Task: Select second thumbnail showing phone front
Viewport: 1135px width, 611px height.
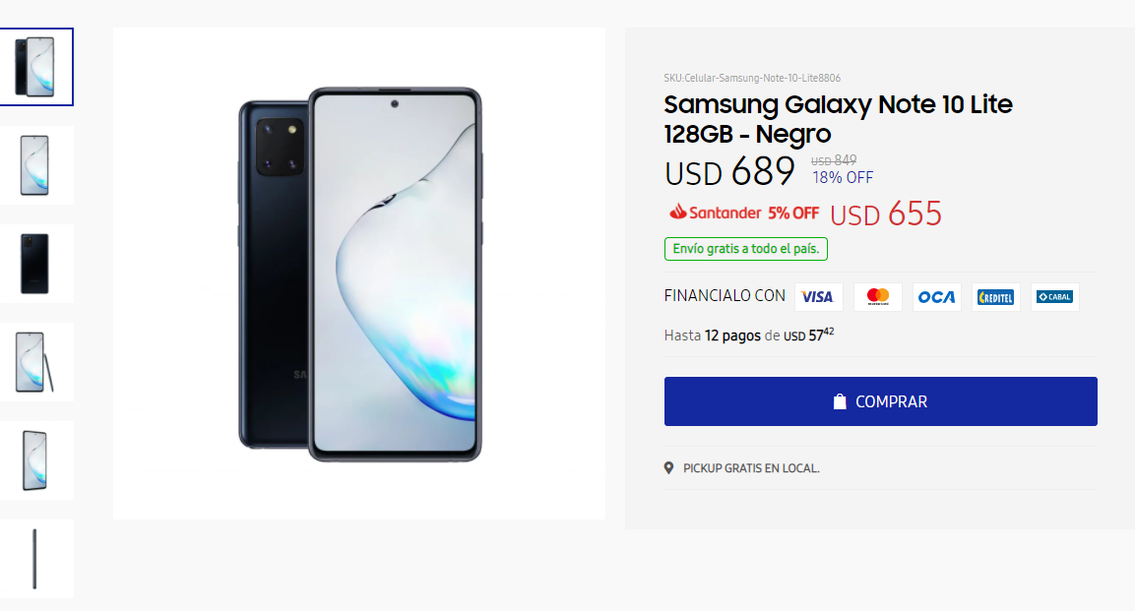Action: (35, 165)
